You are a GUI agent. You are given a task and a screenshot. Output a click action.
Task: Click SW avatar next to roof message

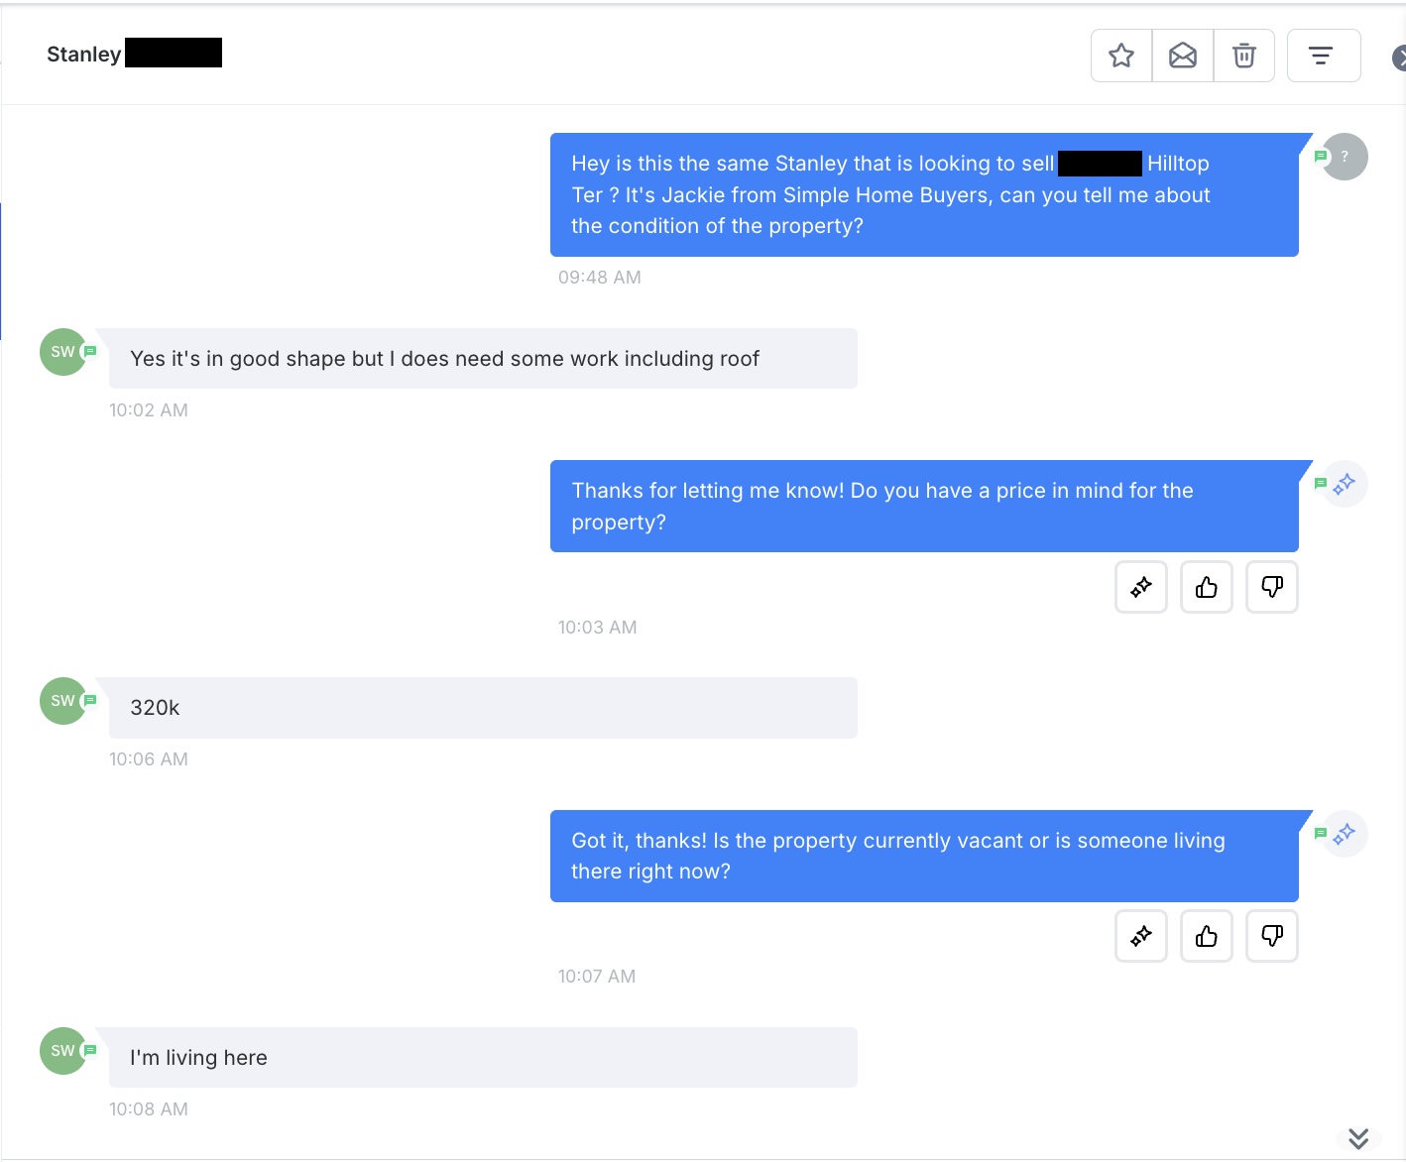62,352
